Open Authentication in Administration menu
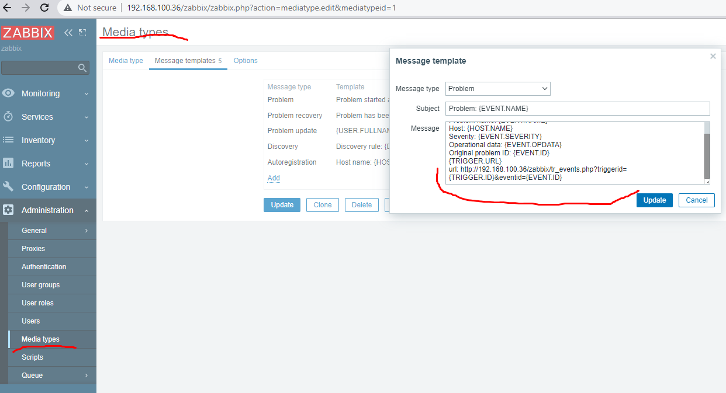The height and width of the screenshot is (393, 726). click(44, 267)
